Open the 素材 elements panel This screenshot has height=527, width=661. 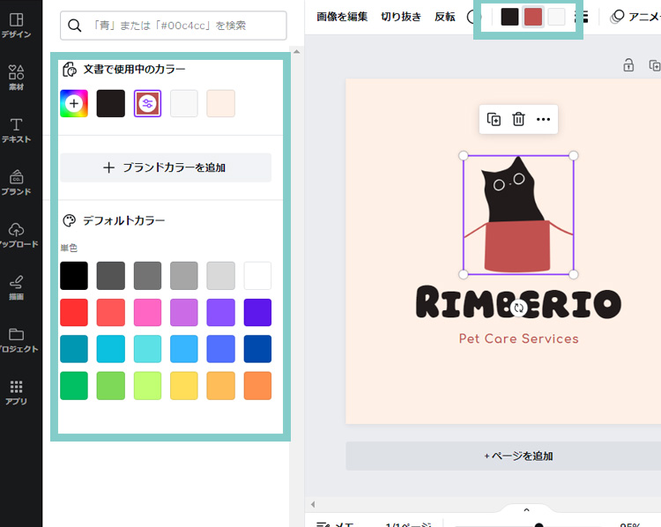point(16,78)
